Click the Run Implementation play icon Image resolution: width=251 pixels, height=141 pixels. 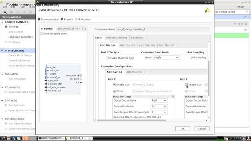[6, 124]
